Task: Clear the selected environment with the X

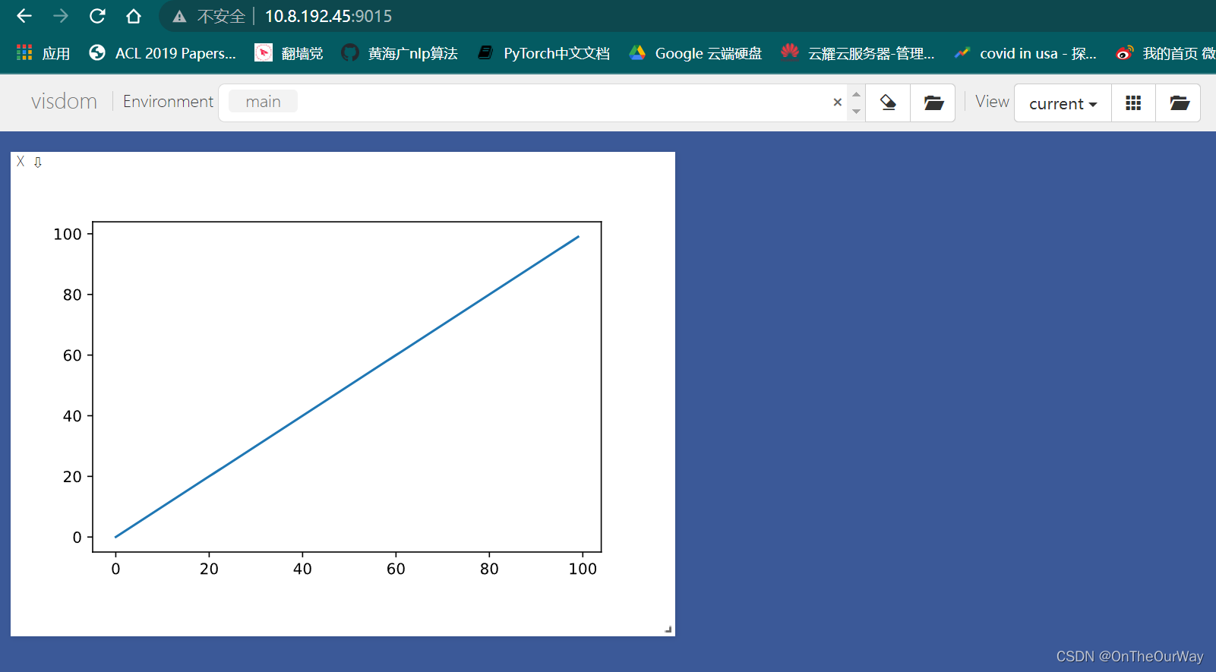Action: pyautogui.click(x=837, y=103)
